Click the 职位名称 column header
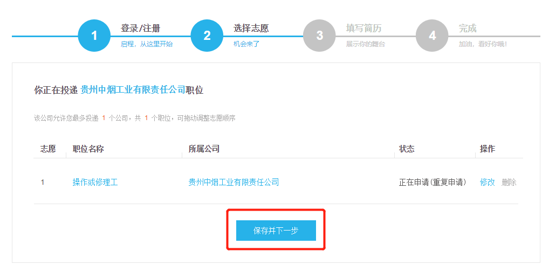This screenshot has height=265, width=542. (88, 149)
